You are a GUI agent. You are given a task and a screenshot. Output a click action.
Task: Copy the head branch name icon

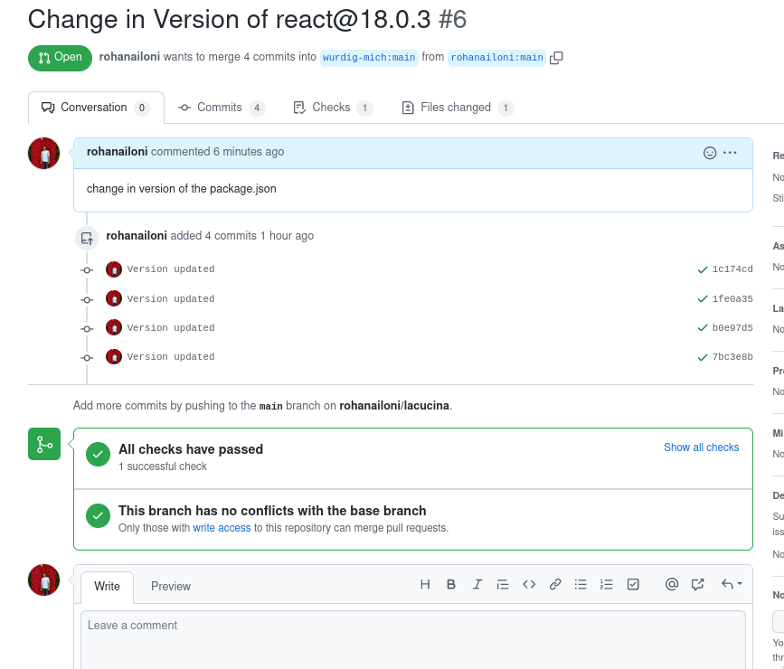click(556, 58)
